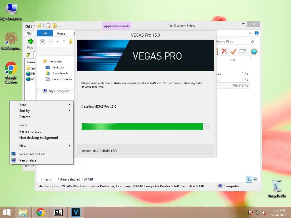Click 'Version 15.0.0 (Build 177)' text
The height and width of the screenshot is (218, 291).
click(99, 151)
